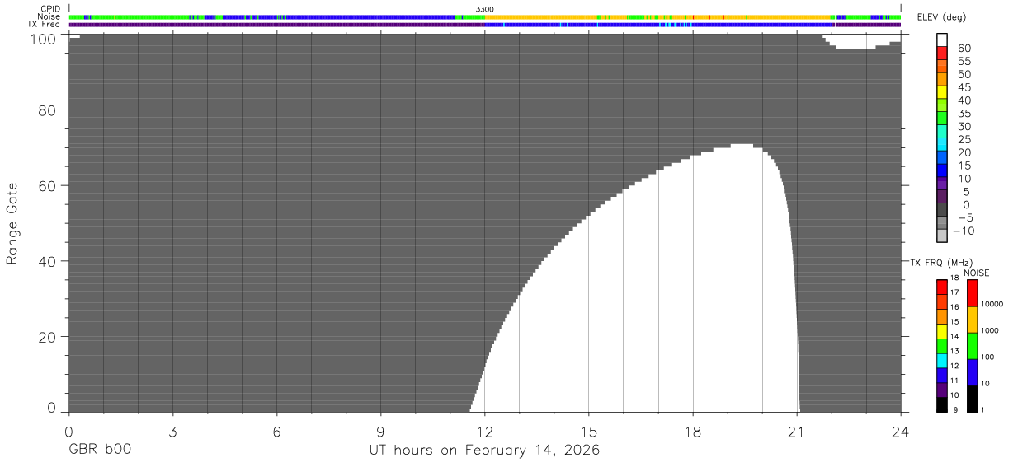Screen dimensions: 1013x467
Task: Click the 9 tick on UT hours axis
Action: [380, 431]
